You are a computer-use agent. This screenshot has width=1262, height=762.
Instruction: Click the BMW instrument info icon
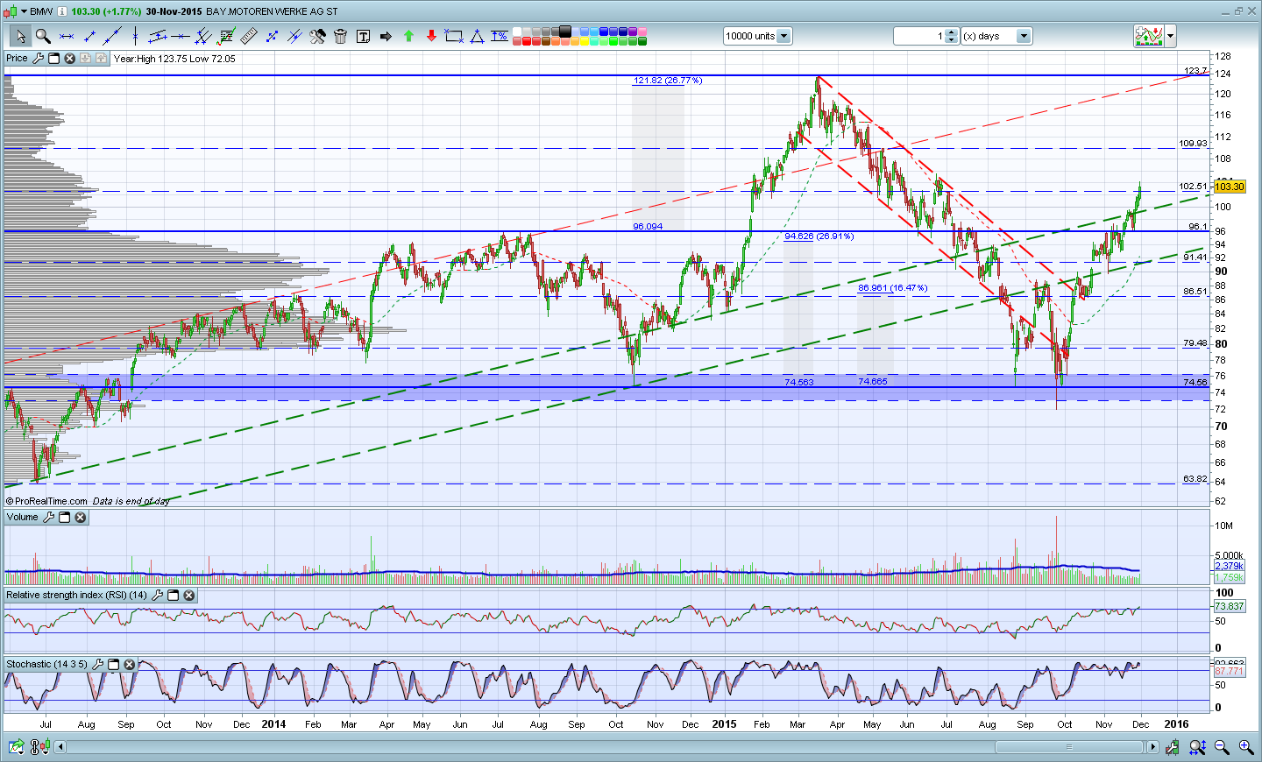pos(63,11)
